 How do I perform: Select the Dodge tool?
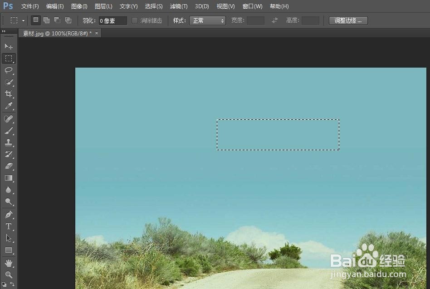click(x=9, y=202)
